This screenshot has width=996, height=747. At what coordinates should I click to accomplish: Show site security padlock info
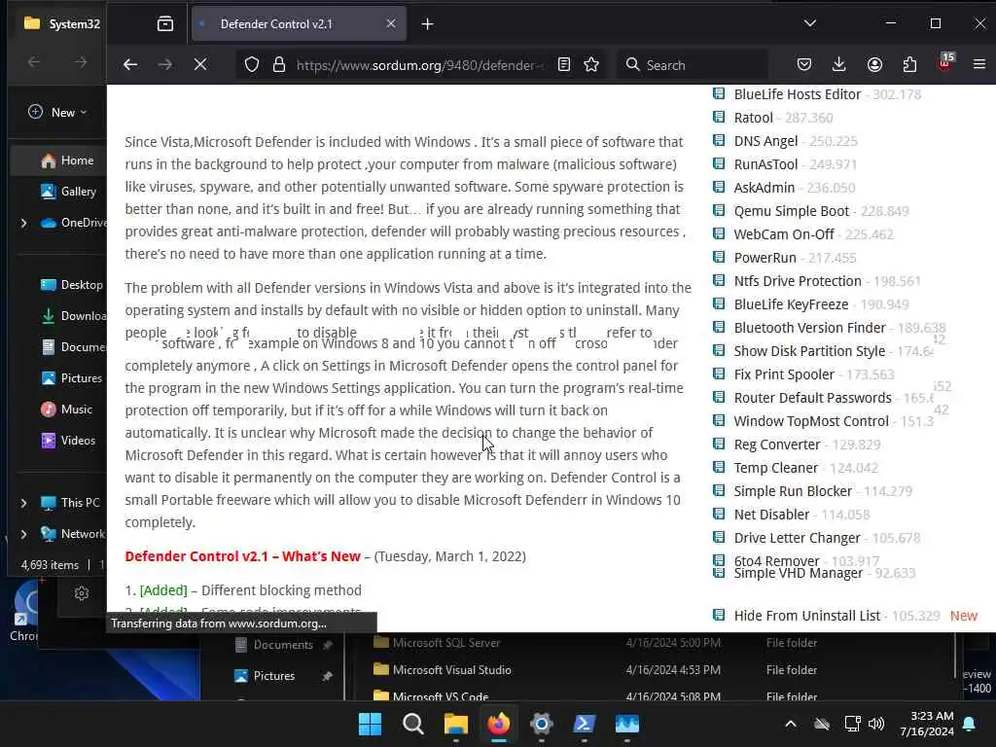point(279,65)
